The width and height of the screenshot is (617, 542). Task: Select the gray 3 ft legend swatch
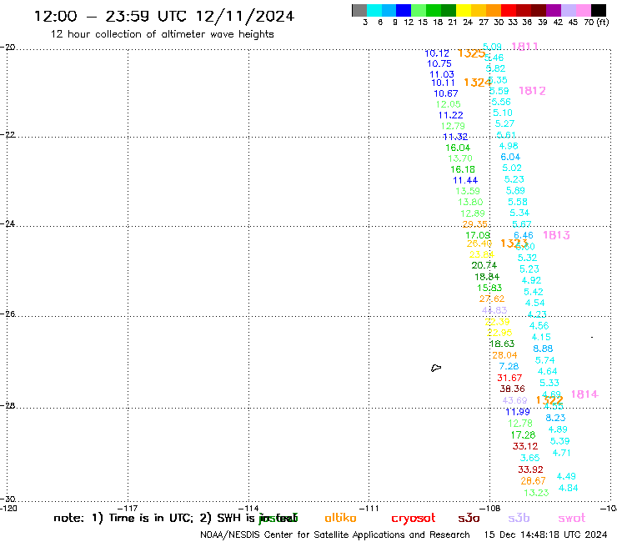coord(359,10)
